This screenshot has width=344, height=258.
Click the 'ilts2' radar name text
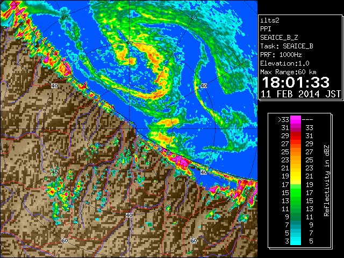click(x=270, y=20)
